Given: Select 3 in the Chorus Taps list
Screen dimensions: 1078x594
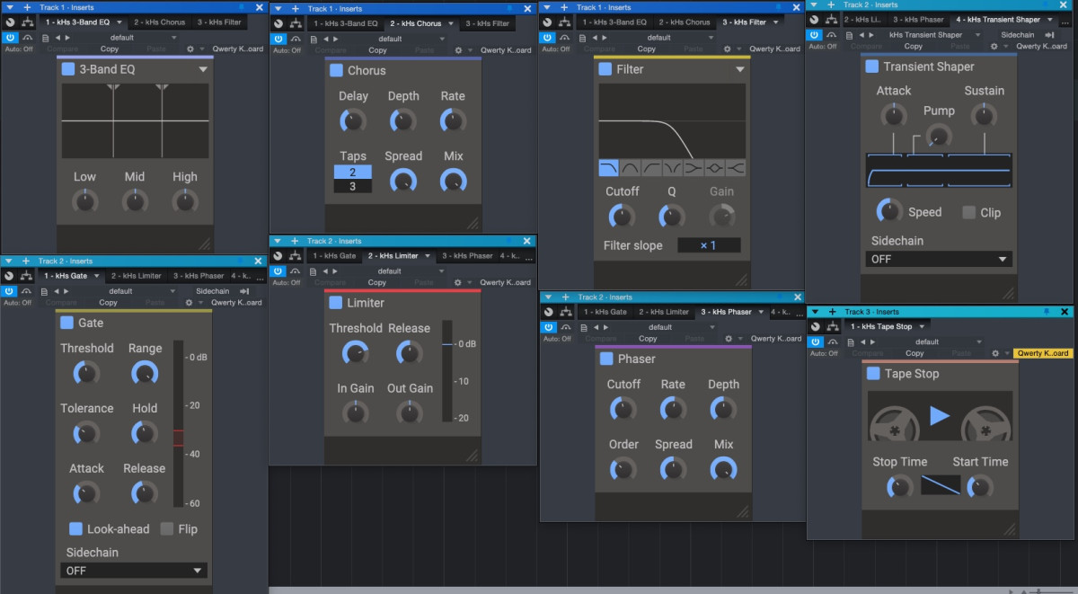Looking at the screenshot, I should [353, 186].
